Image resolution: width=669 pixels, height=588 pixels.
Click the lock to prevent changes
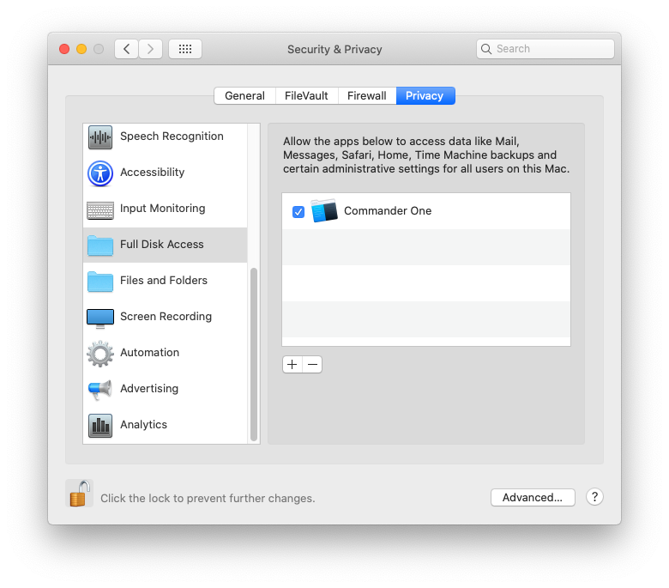[80, 494]
